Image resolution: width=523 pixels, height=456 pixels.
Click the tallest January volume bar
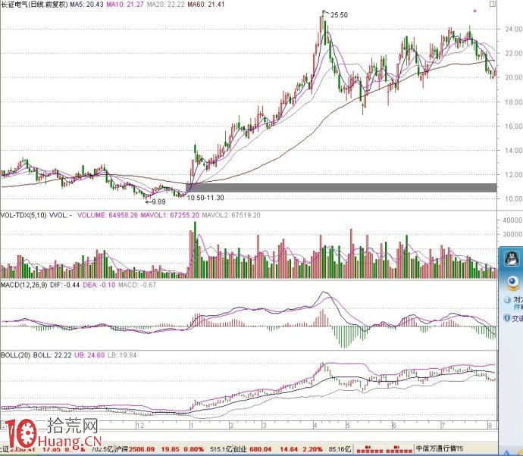click(x=195, y=250)
